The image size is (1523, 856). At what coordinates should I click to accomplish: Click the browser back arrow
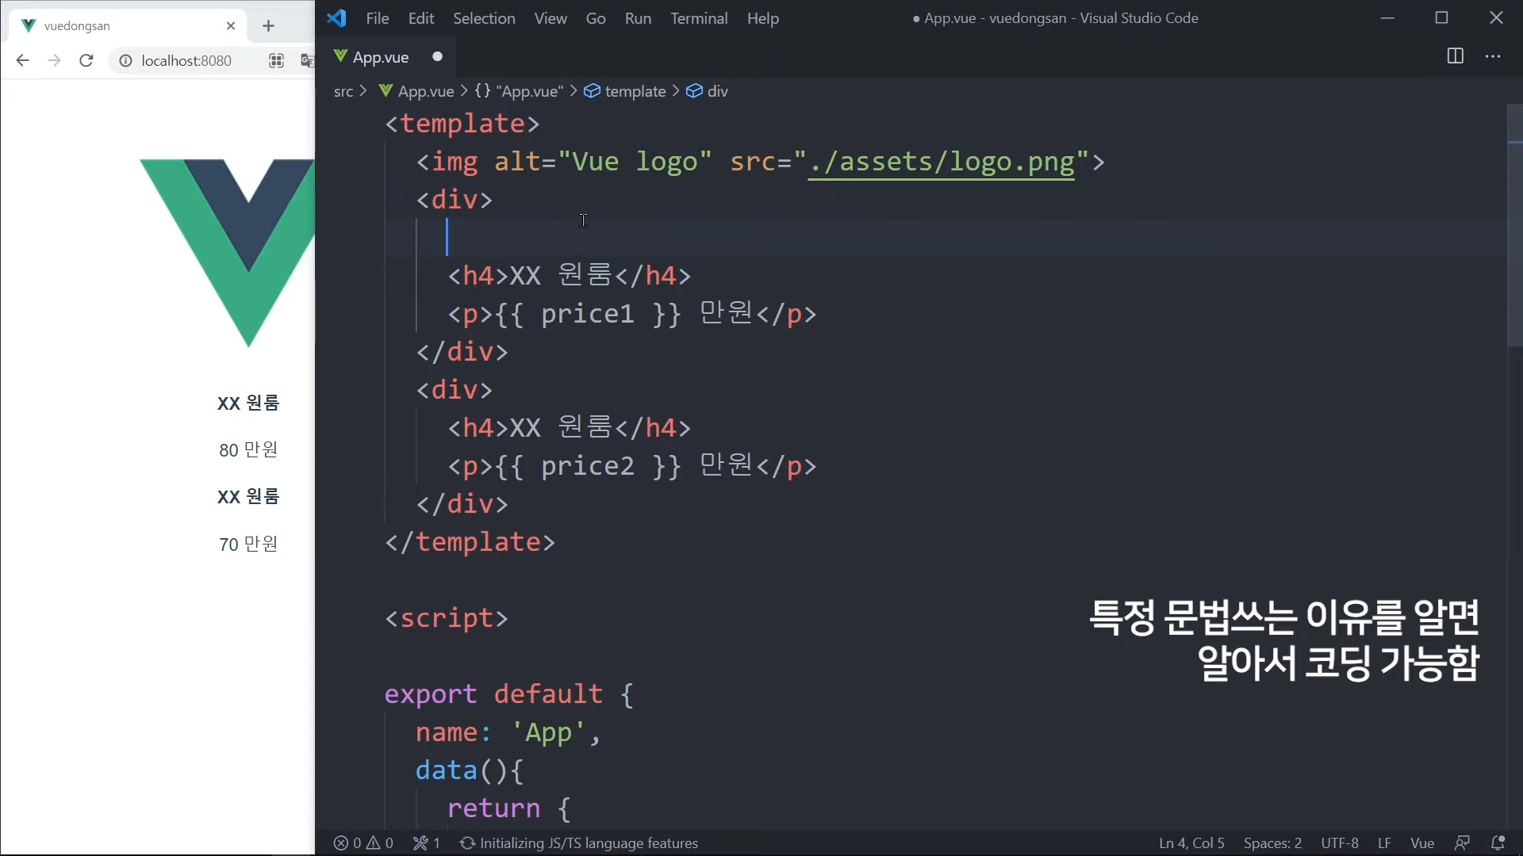click(22, 60)
